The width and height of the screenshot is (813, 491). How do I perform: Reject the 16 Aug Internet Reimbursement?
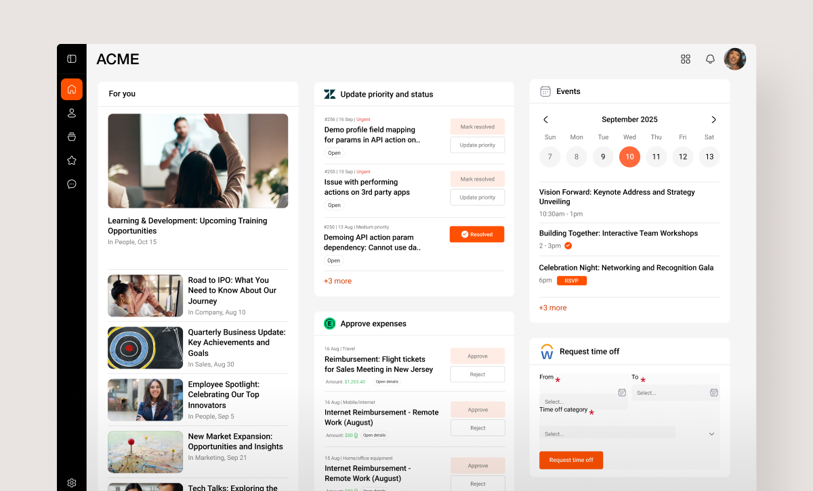(x=478, y=428)
